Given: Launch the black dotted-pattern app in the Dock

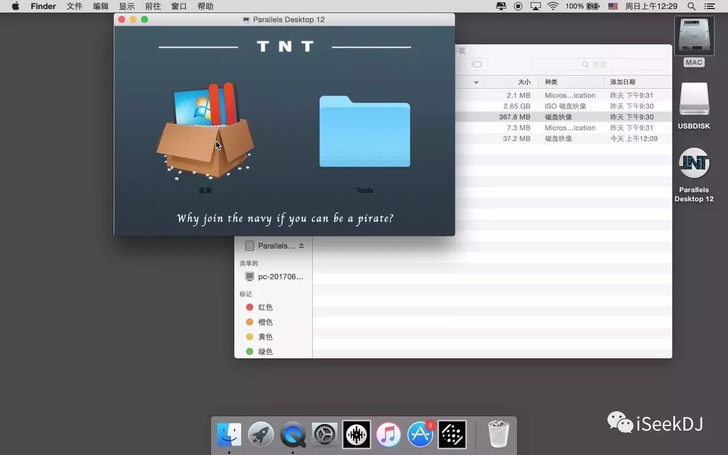Looking at the screenshot, I should click(452, 436).
